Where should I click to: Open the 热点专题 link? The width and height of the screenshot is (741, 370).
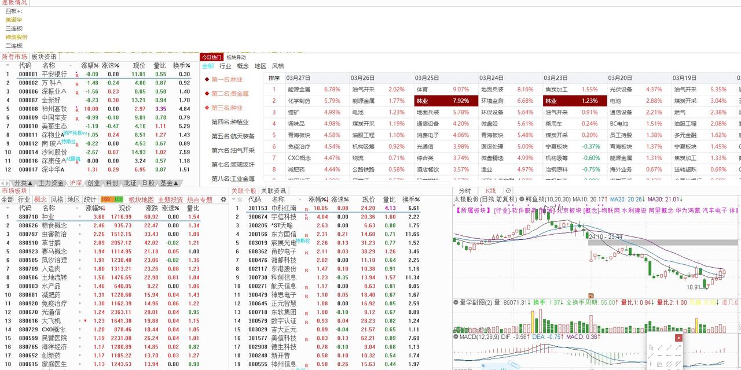(200, 199)
